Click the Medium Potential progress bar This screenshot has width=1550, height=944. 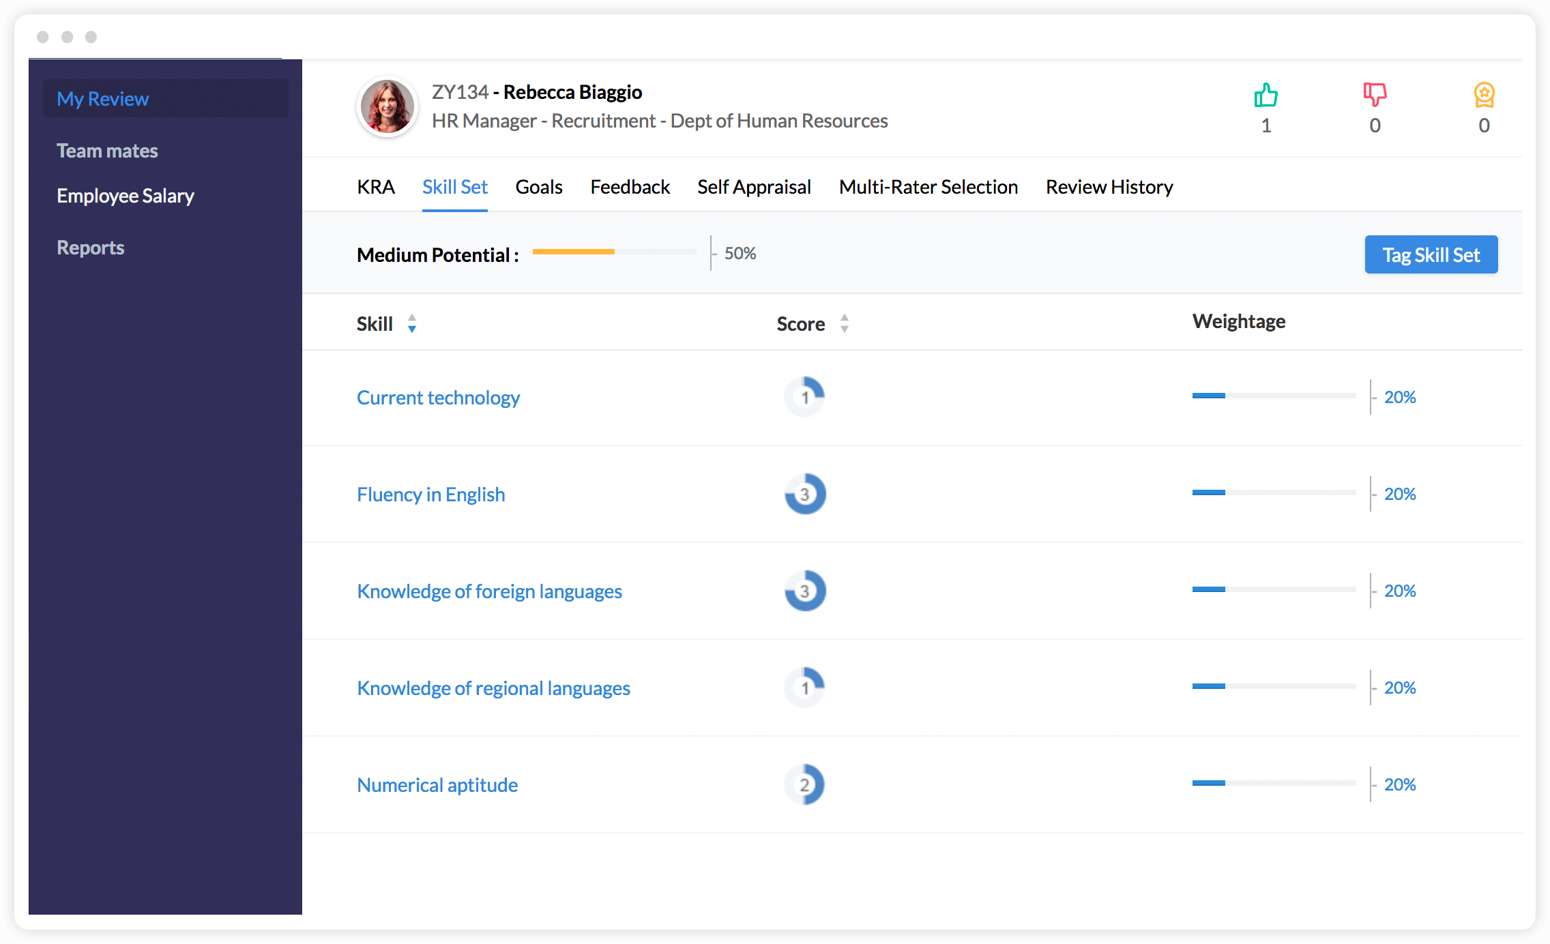click(614, 252)
